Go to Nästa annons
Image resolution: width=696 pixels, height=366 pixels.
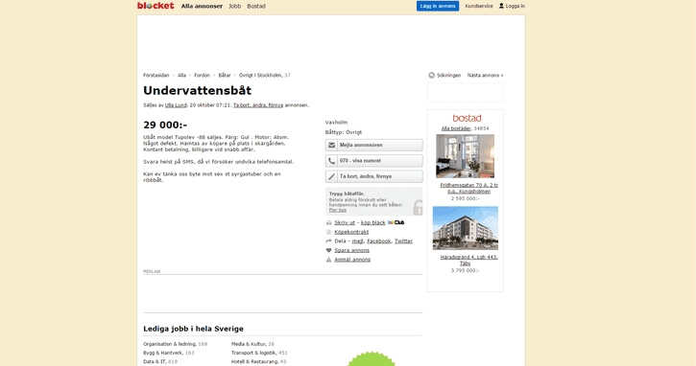click(485, 76)
